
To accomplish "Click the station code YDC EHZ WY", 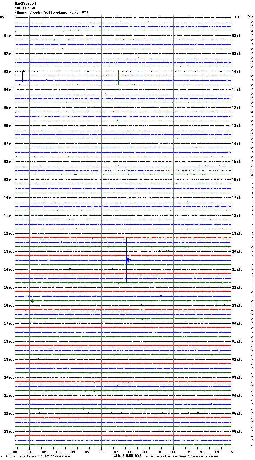I will [x=25, y=8].
